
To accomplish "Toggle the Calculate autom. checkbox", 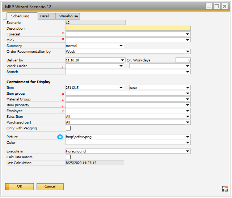I will pos(68,157).
